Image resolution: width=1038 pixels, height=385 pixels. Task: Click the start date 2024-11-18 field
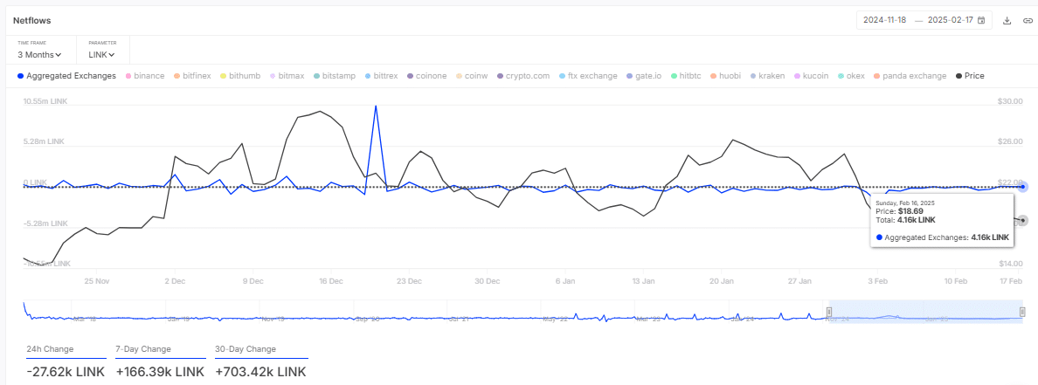click(885, 20)
